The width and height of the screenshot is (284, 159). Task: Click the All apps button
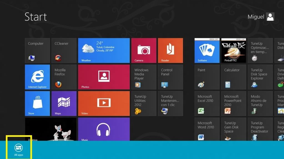pyautogui.click(x=19, y=149)
